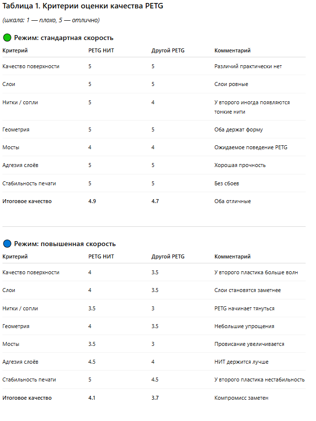Click the comment 'Ожидаемое поведение PETG'
The height and width of the screenshot is (421, 316).
pyautogui.click(x=251, y=147)
